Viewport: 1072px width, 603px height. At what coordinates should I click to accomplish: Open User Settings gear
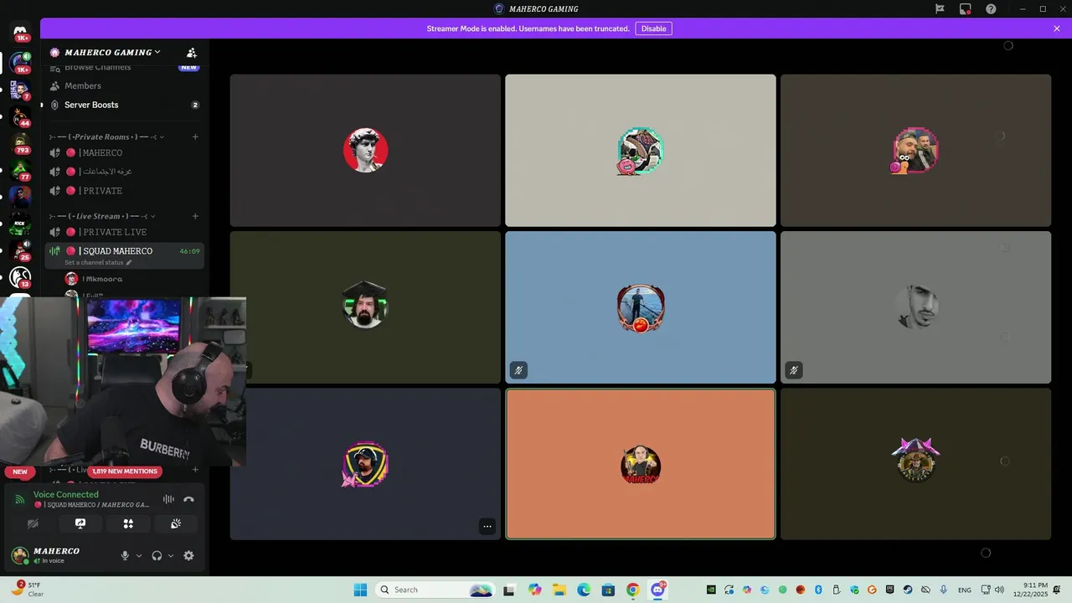188,555
